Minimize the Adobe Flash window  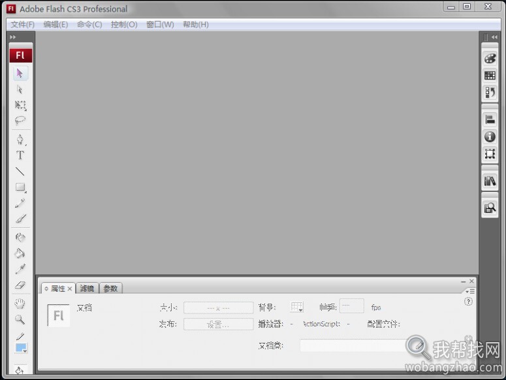451,7
